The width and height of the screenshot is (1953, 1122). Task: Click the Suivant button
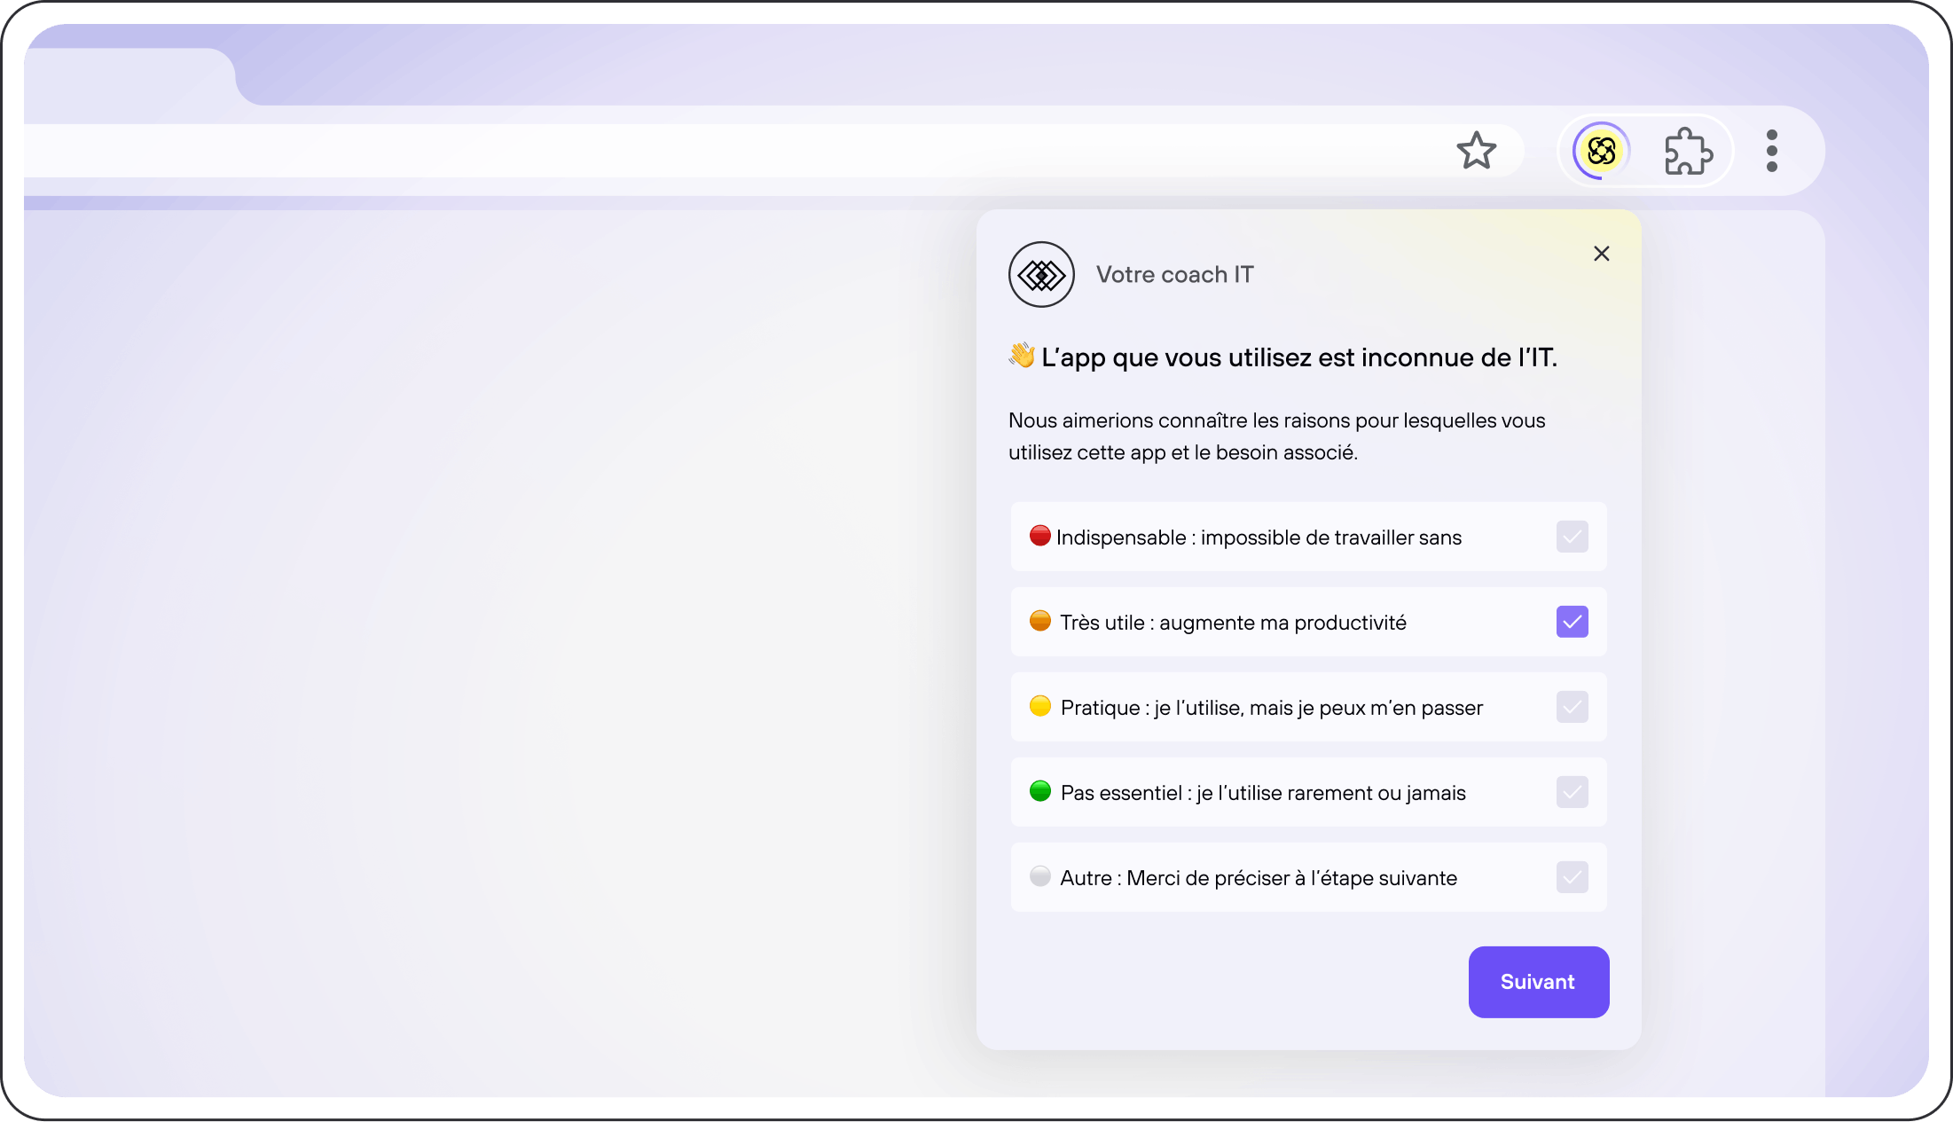point(1538,982)
